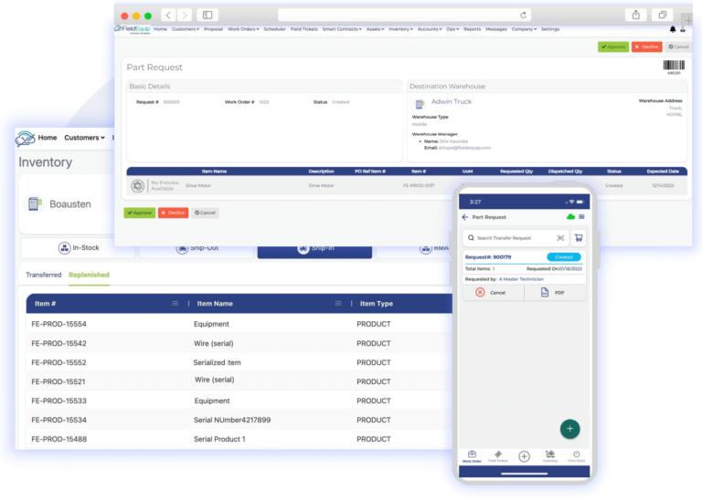Click the top Cancel button
The width and height of the screenshot is (702, 500).
(x=678, y=47)
